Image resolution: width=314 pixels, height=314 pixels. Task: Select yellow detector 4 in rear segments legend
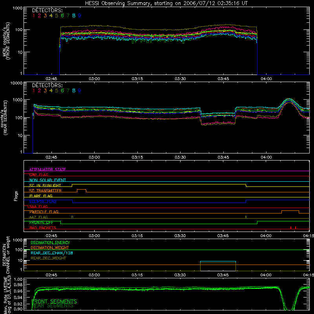[51, 91]
